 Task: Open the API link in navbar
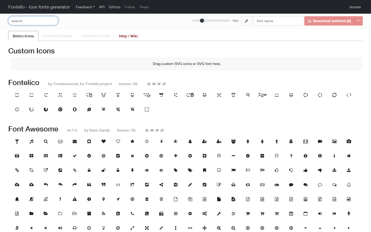pos(102,7)
